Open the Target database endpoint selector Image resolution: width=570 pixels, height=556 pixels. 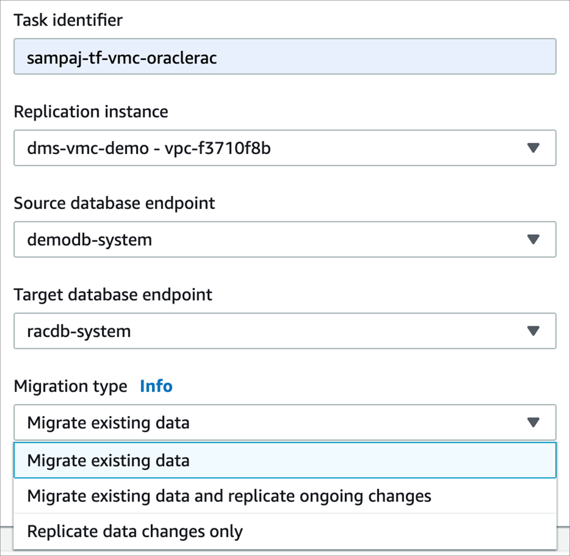pyautogui.click(x=285, y=331)
